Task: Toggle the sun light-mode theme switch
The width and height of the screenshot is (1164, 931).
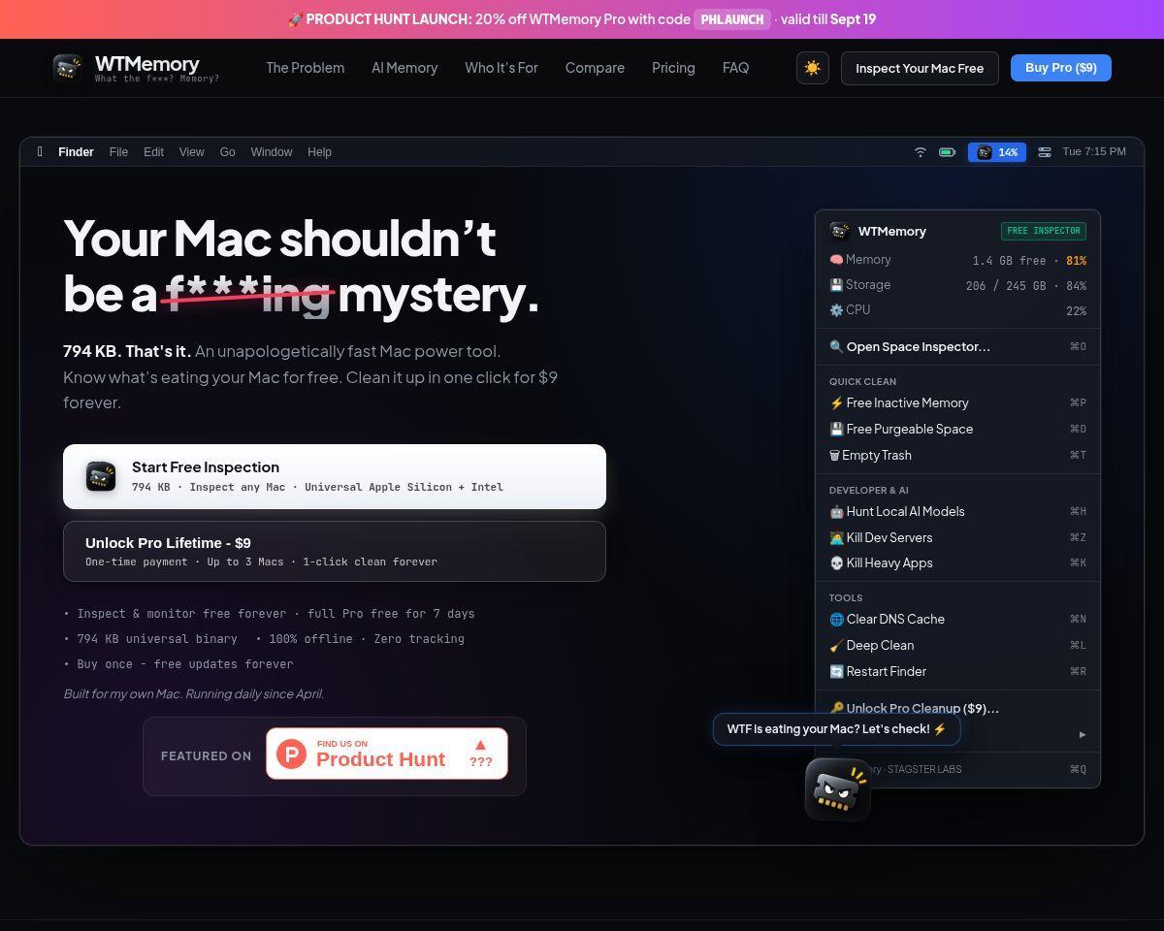Action: [x=813, y=68]
